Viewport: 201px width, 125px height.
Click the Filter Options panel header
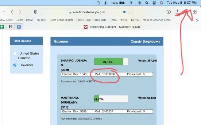click(x=26, y=41)
